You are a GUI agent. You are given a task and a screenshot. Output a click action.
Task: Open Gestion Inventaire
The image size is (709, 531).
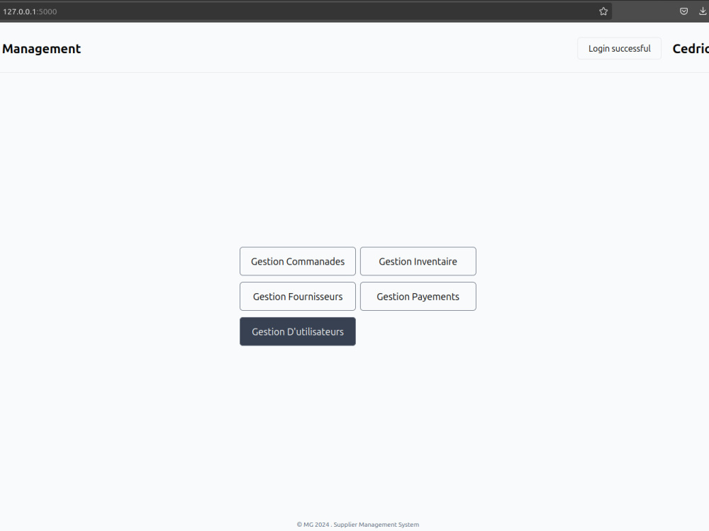(x=418, y=261)
